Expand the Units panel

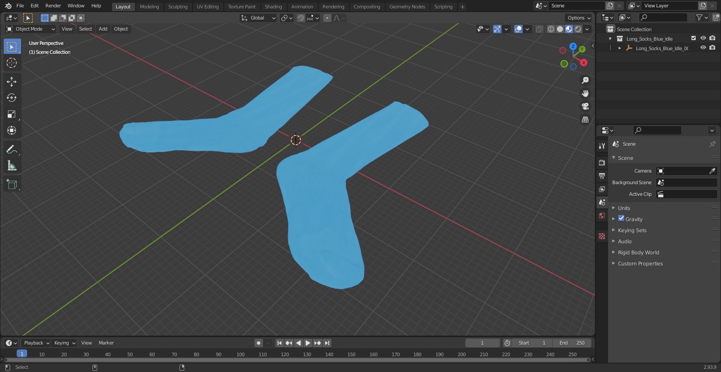(624, 208)
